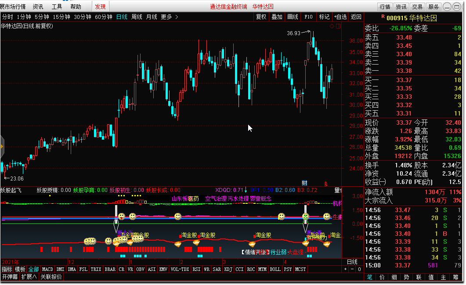Open the 发现 tab in the menu bar
Viewport: 466px width, 285px height.
pyautogui.click(x=100, y=7)
